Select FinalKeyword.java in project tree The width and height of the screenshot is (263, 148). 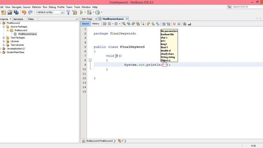28,34
